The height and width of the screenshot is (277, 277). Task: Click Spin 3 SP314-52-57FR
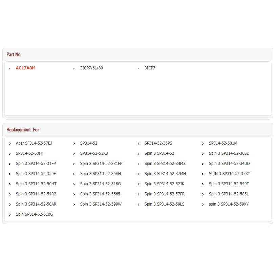coord(165,194)
